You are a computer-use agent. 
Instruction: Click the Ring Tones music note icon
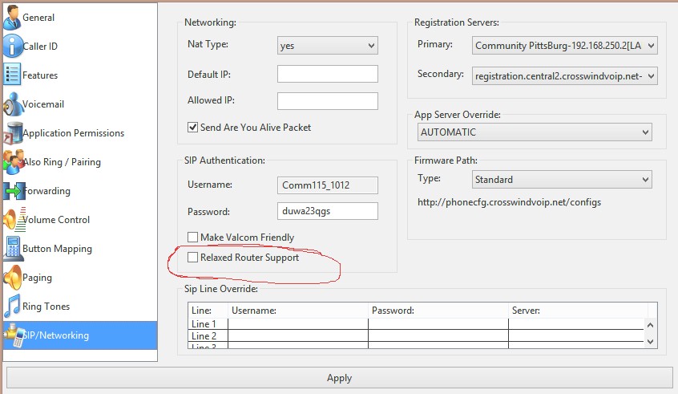tap(10, 307)
